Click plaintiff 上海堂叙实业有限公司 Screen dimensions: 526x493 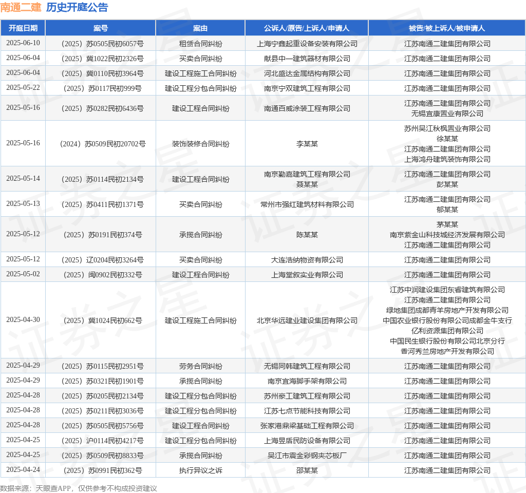[x=307, y=275]
